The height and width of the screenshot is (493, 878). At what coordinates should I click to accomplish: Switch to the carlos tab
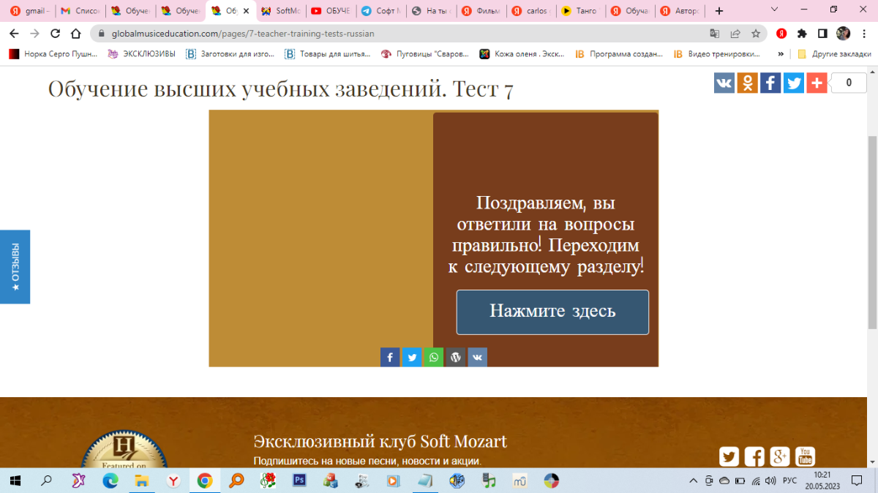pos(532,11)
